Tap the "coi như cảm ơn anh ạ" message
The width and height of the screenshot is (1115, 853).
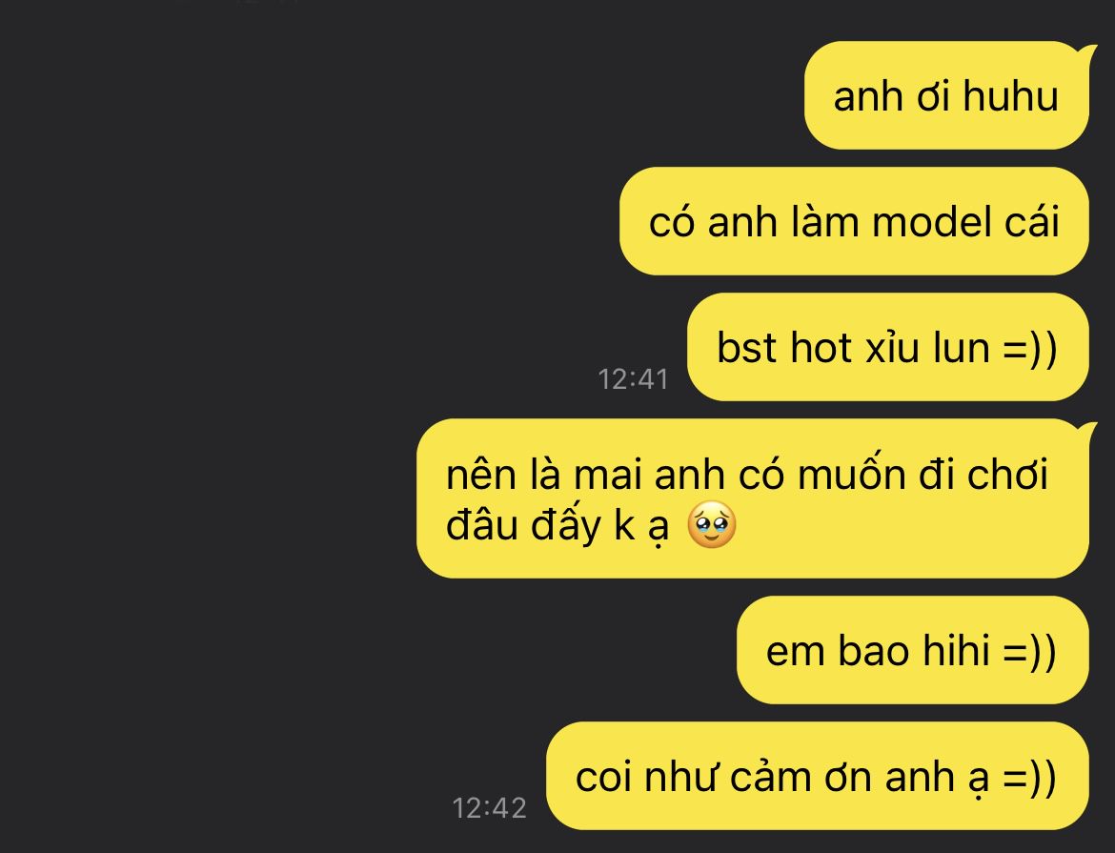817,776
